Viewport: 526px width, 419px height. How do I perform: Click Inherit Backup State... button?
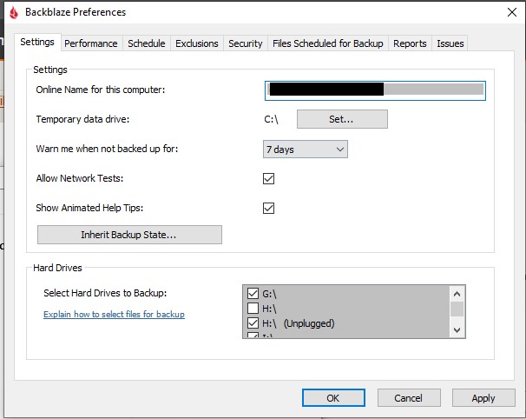pyautogui.click(x=129, y=235)
